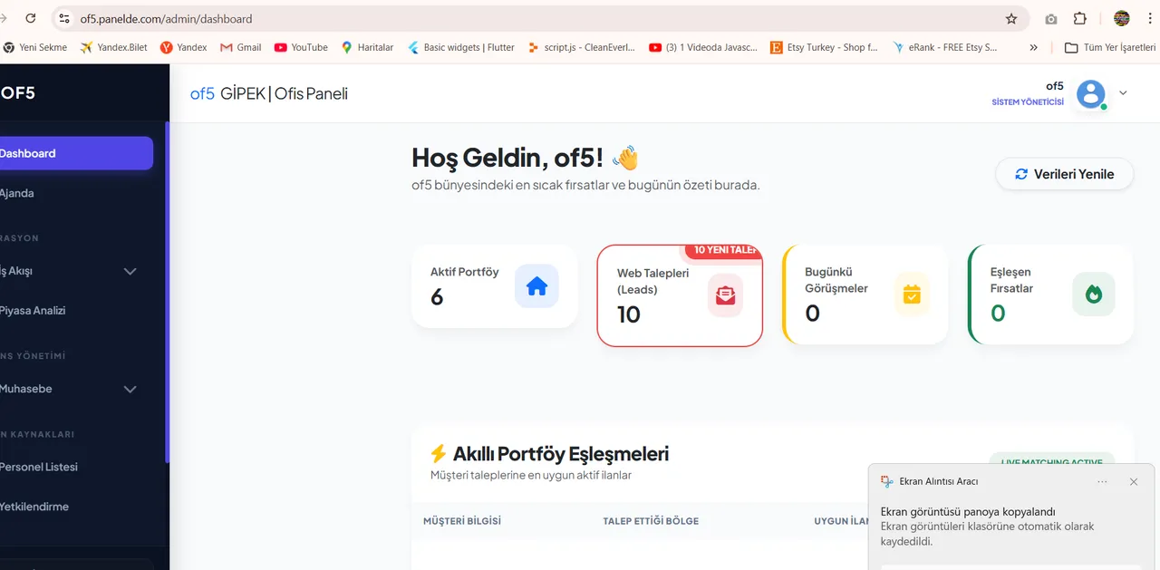This screenshot has height=570, width=1160.
Task: Go to Personel Listesi in sidebar
Action: [x=39, y=467]
